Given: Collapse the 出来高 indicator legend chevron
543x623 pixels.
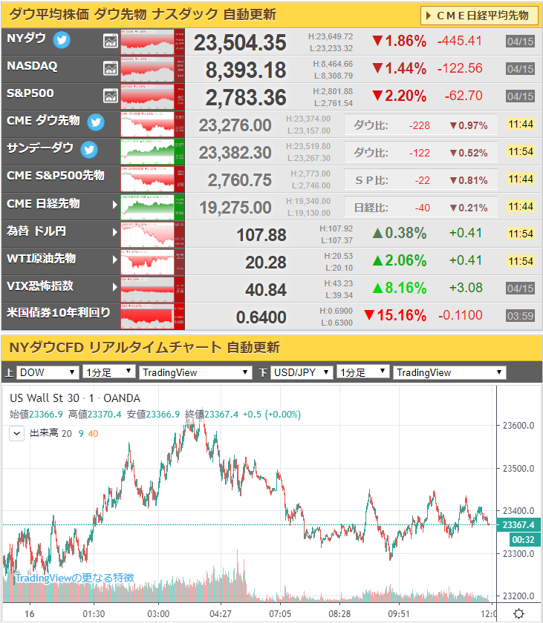Looking at the screenshot, I should tap(16, 433).
